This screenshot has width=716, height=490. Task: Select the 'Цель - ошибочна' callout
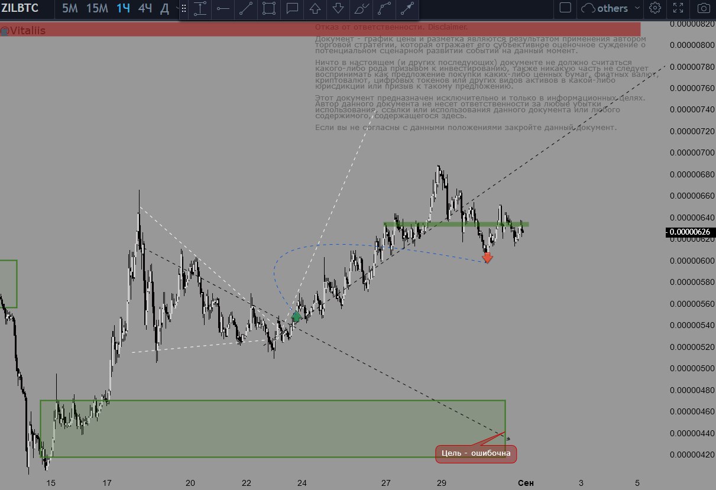tap(477, 453)
